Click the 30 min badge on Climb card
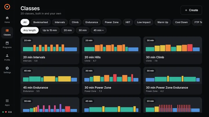This screenshot has width=209, height=117. 150,40
